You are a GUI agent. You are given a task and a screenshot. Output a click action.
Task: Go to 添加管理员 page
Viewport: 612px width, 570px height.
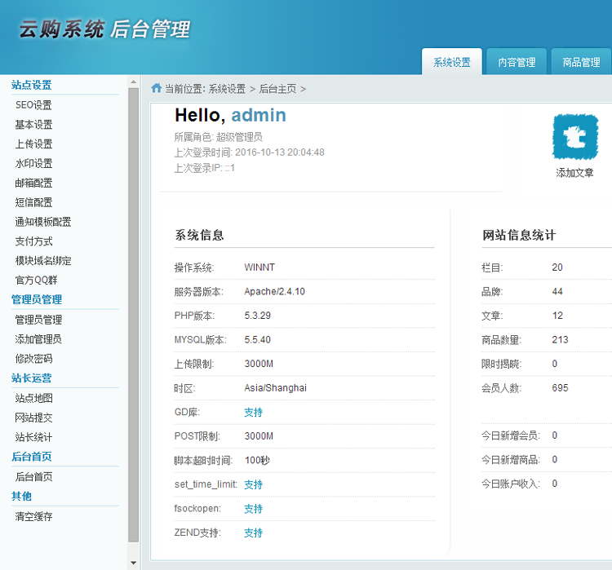click(x=38, y=340)
